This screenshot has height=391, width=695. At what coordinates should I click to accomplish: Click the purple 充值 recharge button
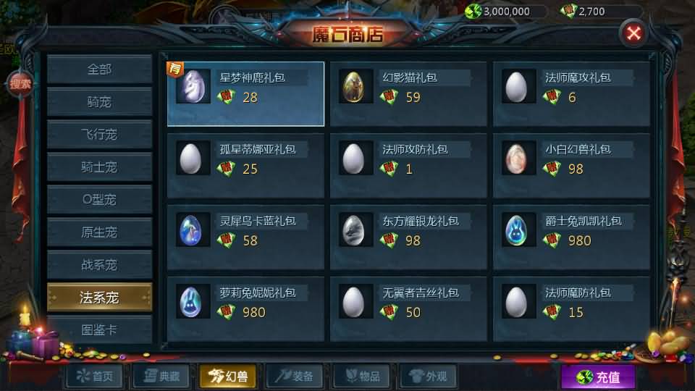[x=597, y=377]
